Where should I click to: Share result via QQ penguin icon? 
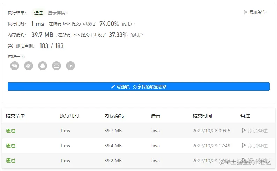(x=43, y=66)
